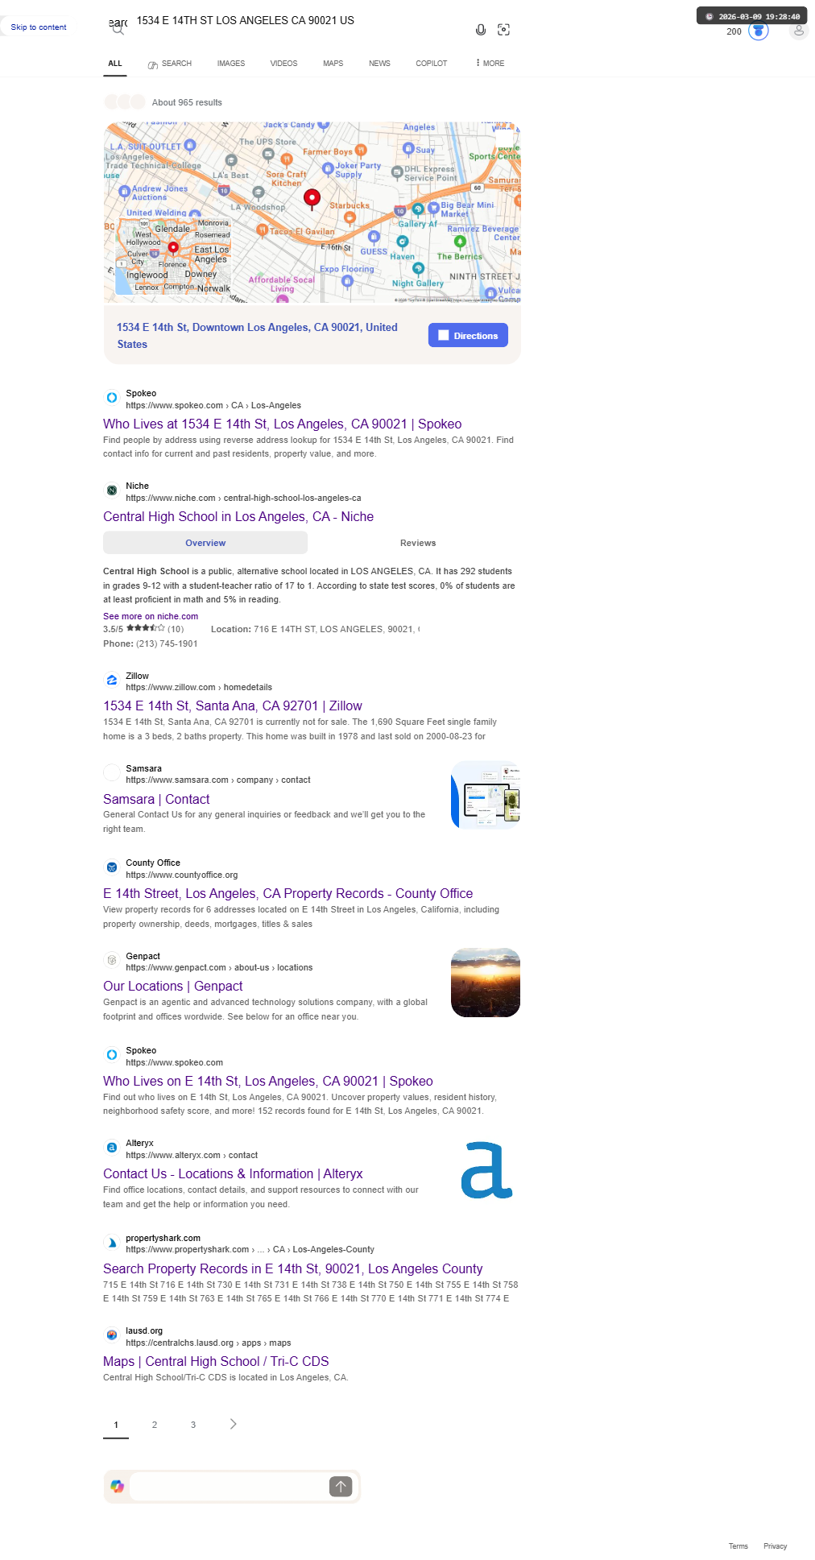Expand the MORE search options menu

[490, 63]
